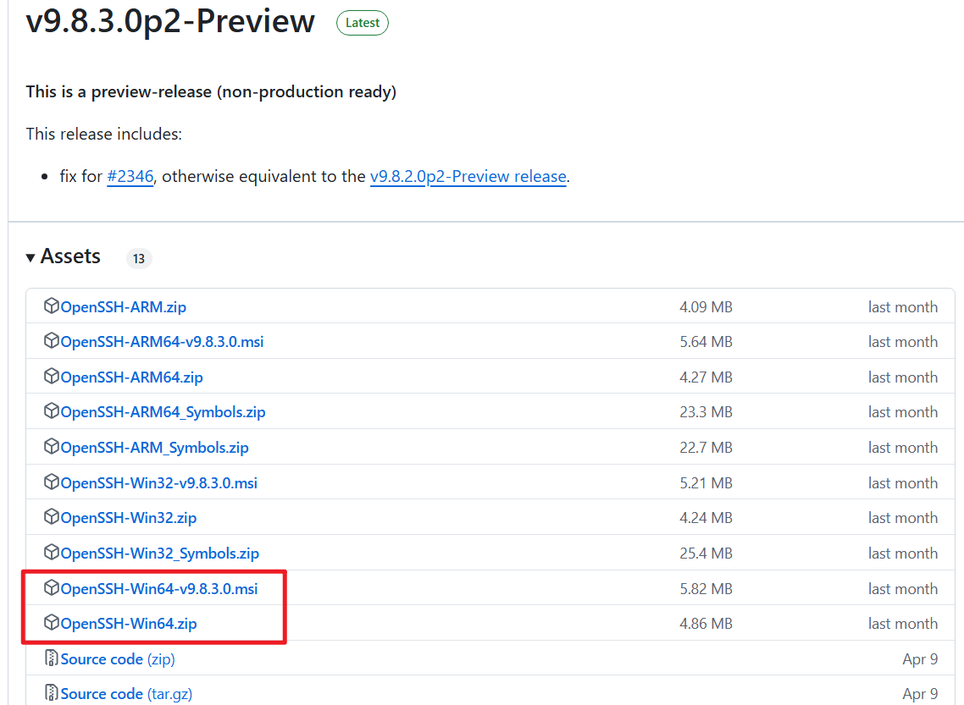The height and width of the screenshot is (705, 964).
Task: Click package icon beside OpenSSH-ARM64.zip
Action: [x=51, y=376]
